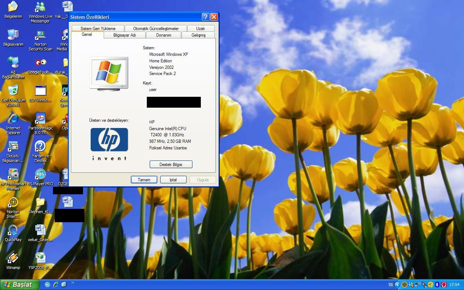Open YSP2008_P... Excel file icon
The width and height of the screenshot is (464, 290).
[x=40, y=261]
